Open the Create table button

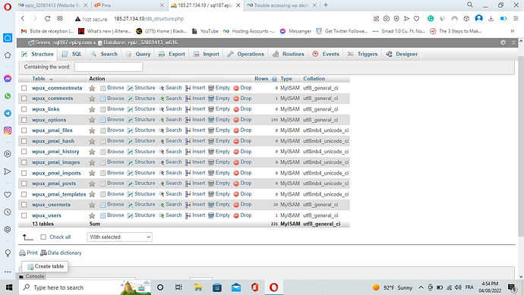pos(45,266)
